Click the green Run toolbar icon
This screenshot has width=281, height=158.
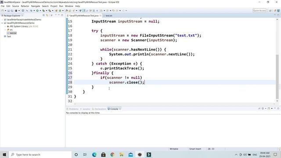pyautogui.click(x=37, y=11)
